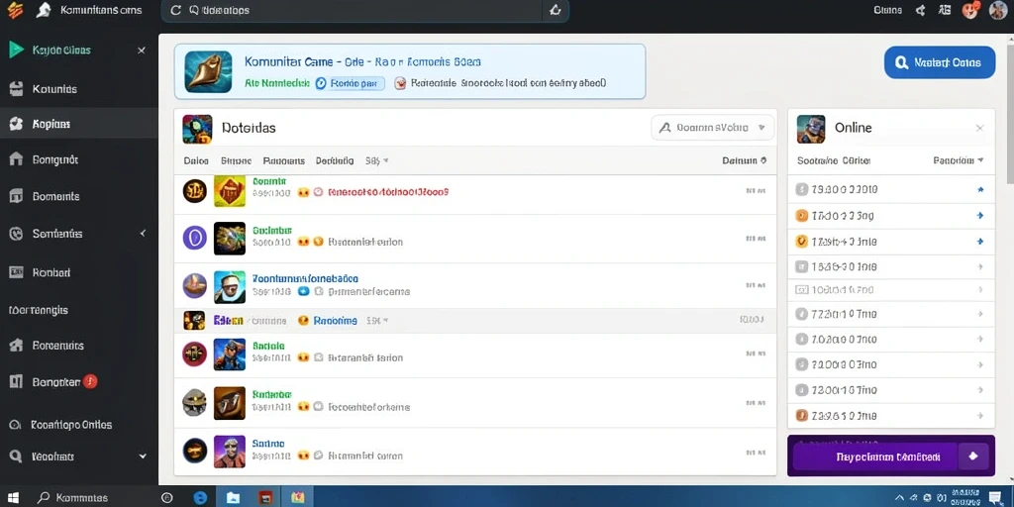The image size is (1014, 507).
Task: Switch to the Dalos tab
Action: coord(196,160)
